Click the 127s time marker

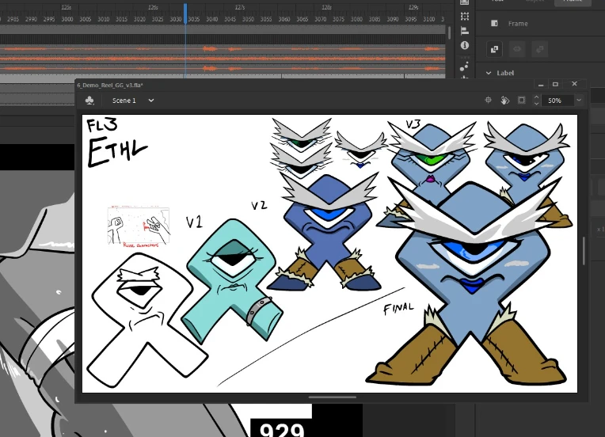(x=240, y=7)
